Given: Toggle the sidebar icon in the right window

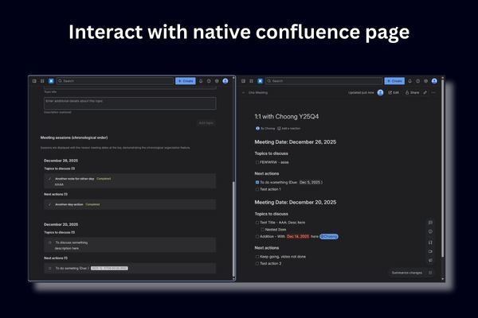Looking at the screenshot, I should (243, 81).
